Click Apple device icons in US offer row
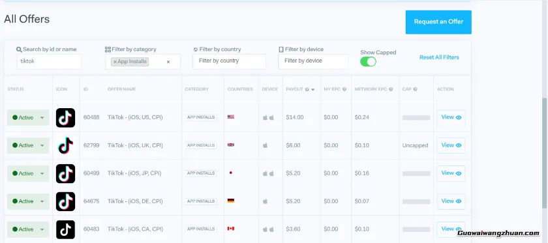Viewport: 548px width, 243px height. click(268, 118)
